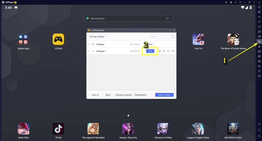Launch Chronicle of Infinity
262x141 pixels.
point(163,129)
